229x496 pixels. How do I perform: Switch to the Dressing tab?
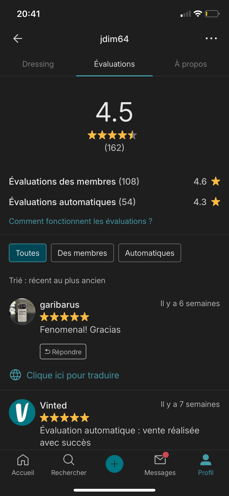[38, 64]
